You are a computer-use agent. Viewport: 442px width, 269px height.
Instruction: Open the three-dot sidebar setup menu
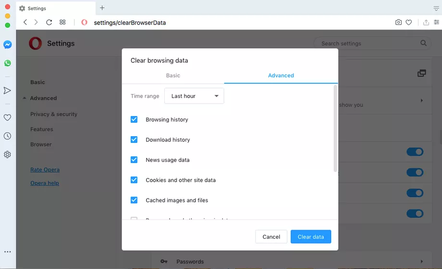(x=8, y=252)
